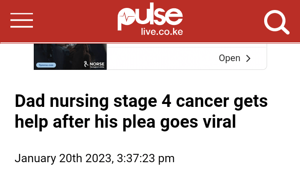Click the January 20th 2023 timestamp
Viewport: 300px width, 173px height.
point(95,158)
